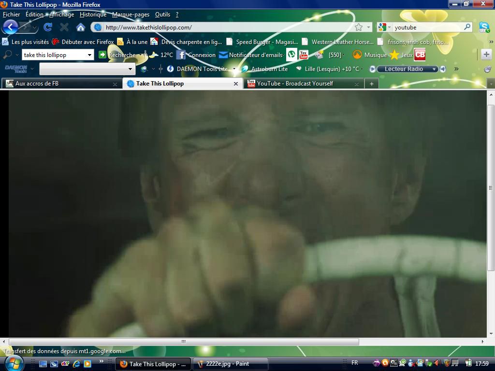495x371 pixels.
Task: Click the red CB toolbar icon
Action: 420,55
